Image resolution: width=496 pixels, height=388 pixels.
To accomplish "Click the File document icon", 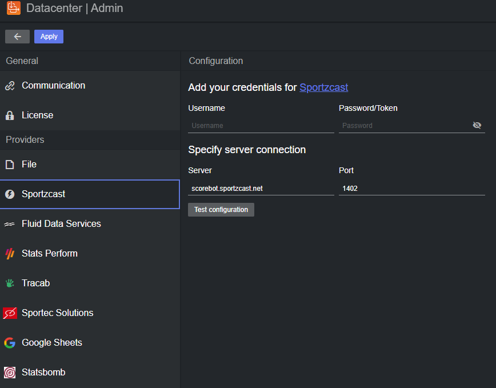I will pyautogui.click(x=10, y=165).
